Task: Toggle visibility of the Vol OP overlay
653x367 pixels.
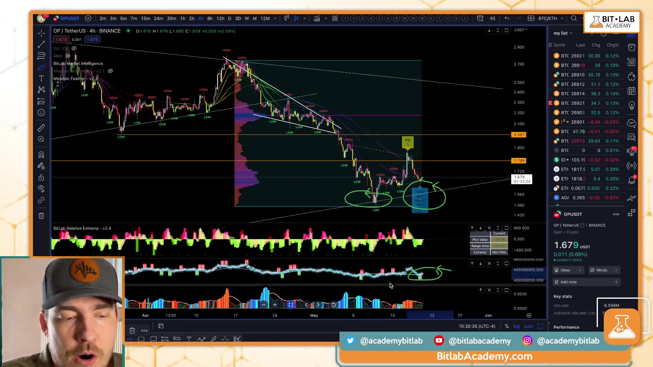Action: pos(74,48)
